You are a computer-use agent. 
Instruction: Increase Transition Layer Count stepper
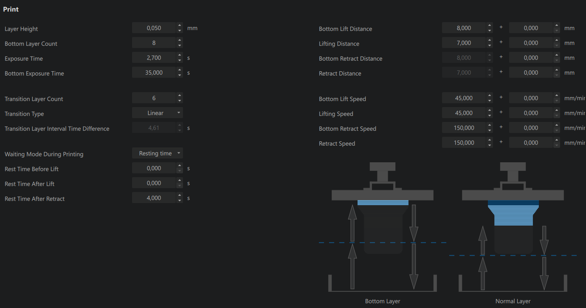[180, 96]
